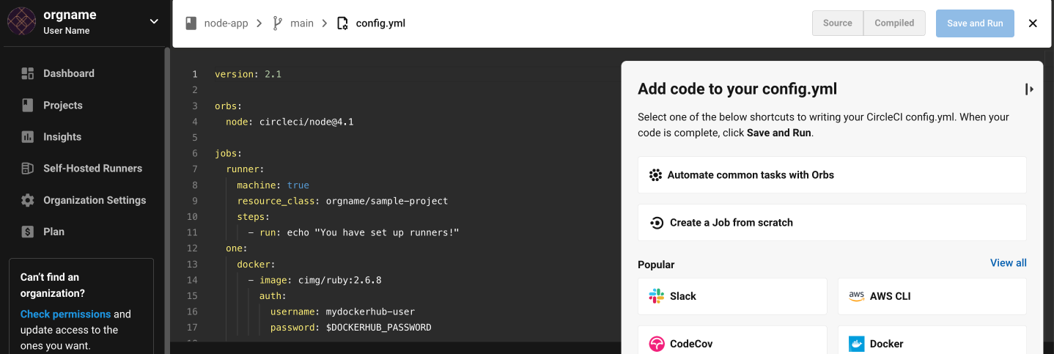Viewport: 1054px width, 354px height.
Task: Choose Create a Job from scratch
Action: tap(832, 223)
